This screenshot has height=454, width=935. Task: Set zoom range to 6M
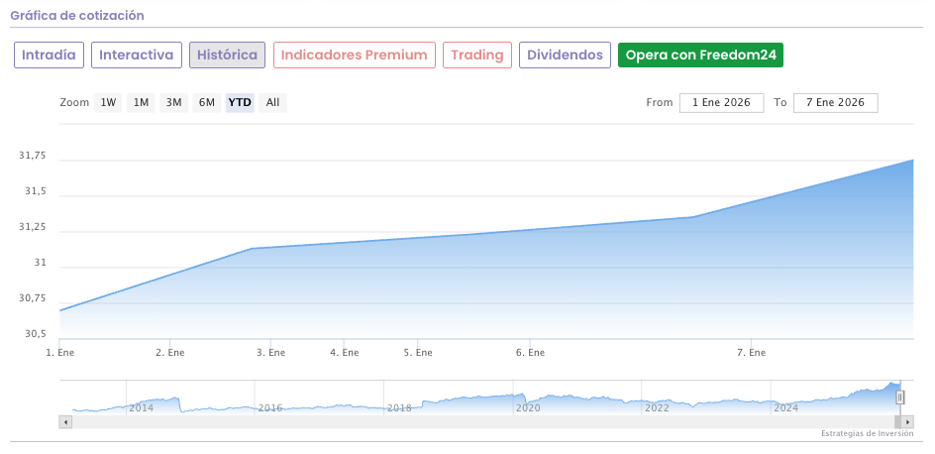point(207,102)
